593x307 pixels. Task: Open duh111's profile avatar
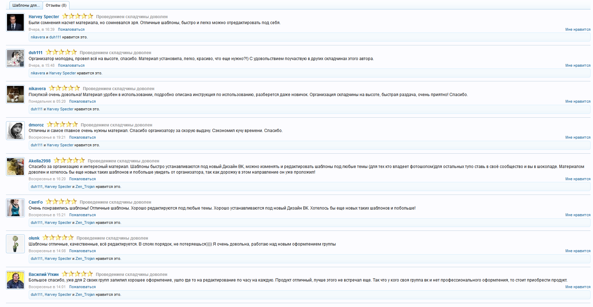15,58
